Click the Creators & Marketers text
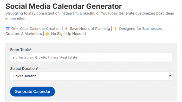Image resolution: width=182 pixels, height=102 pixels. point(24,34)
